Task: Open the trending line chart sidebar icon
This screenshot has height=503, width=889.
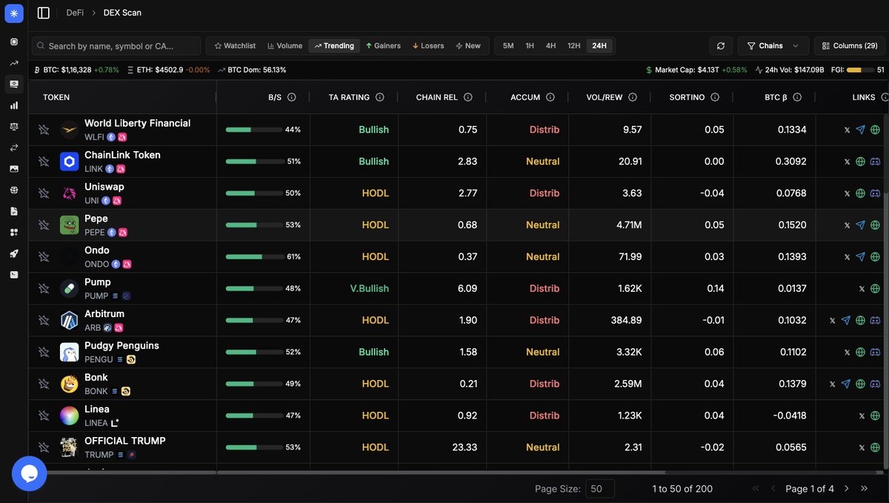Action: coord(14,63)
